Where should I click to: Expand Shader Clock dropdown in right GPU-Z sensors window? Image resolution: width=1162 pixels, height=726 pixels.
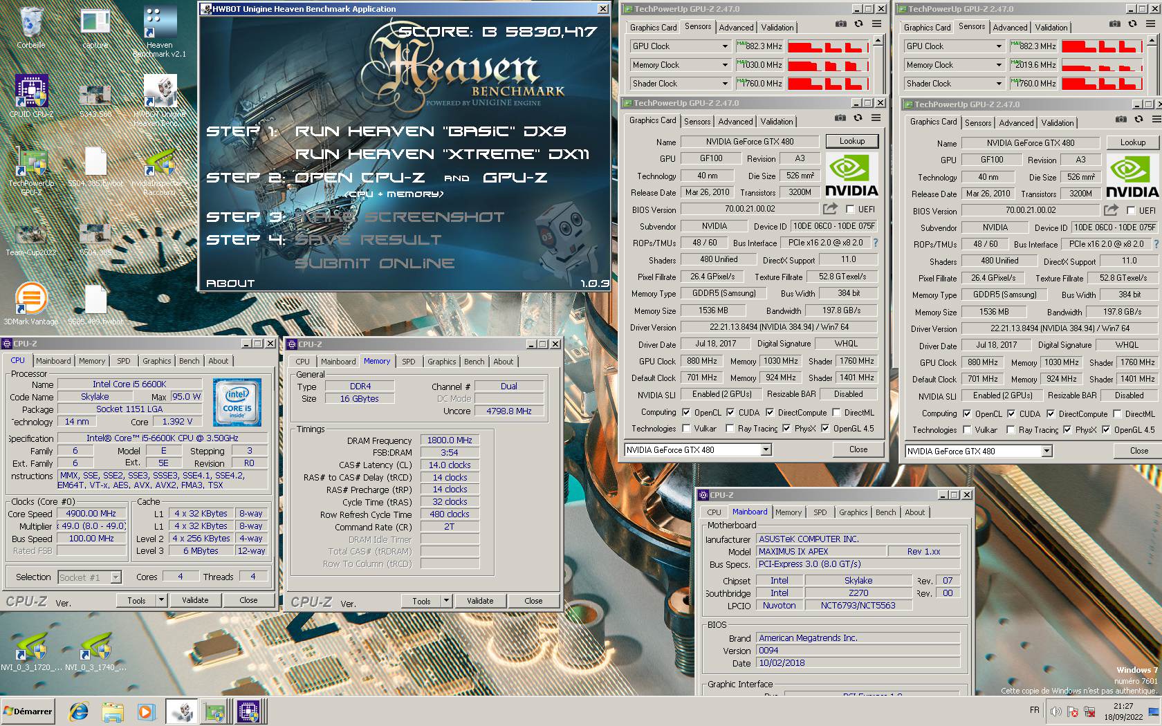[999, 84]
